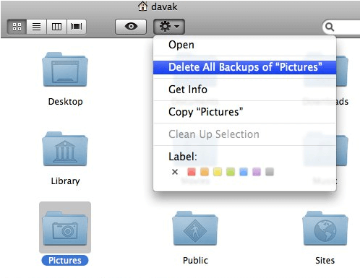
Task: Apply the green label color
Action: tap(231, 172)
